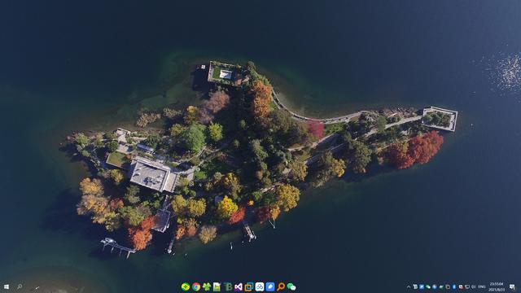Open the clock and date calendar
521x293 pixels.
(x=497, y=286)
